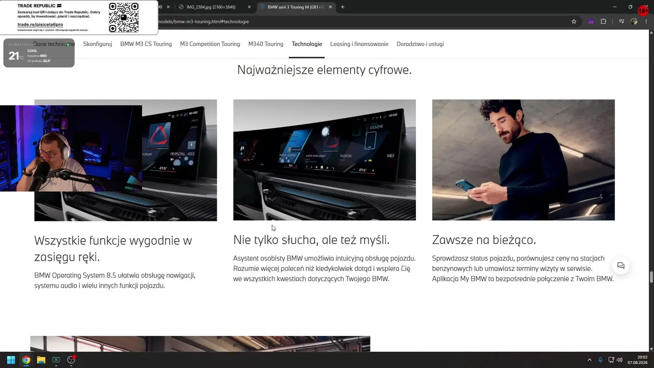Click the middle BMW dashboard display image
654x368 pixels.
324,160
